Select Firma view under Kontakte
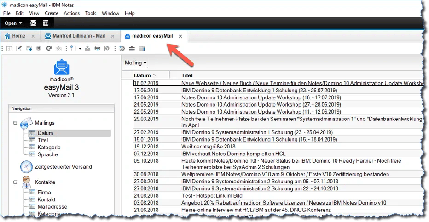The height and width of the screenshot is (222, 429). [x=44, y=192]
